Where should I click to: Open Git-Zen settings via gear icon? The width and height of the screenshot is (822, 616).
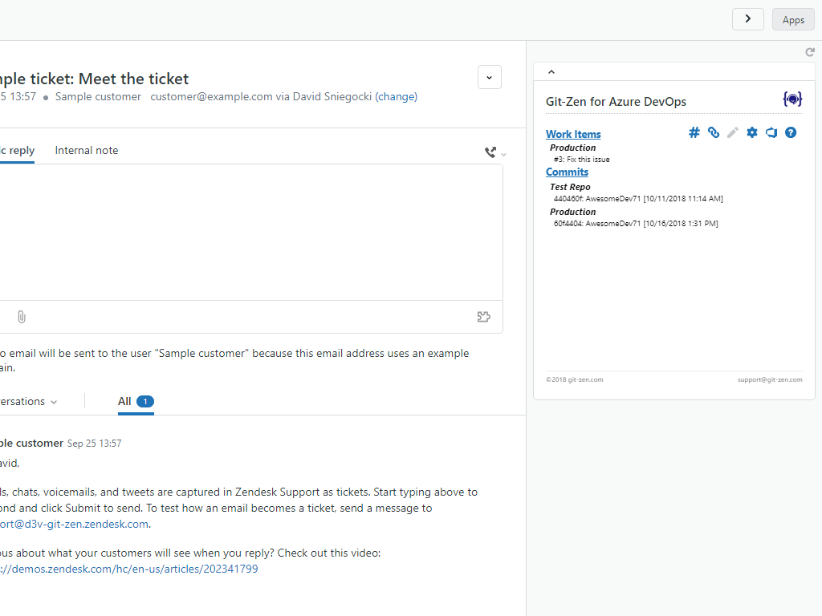[x=751, y=132]
